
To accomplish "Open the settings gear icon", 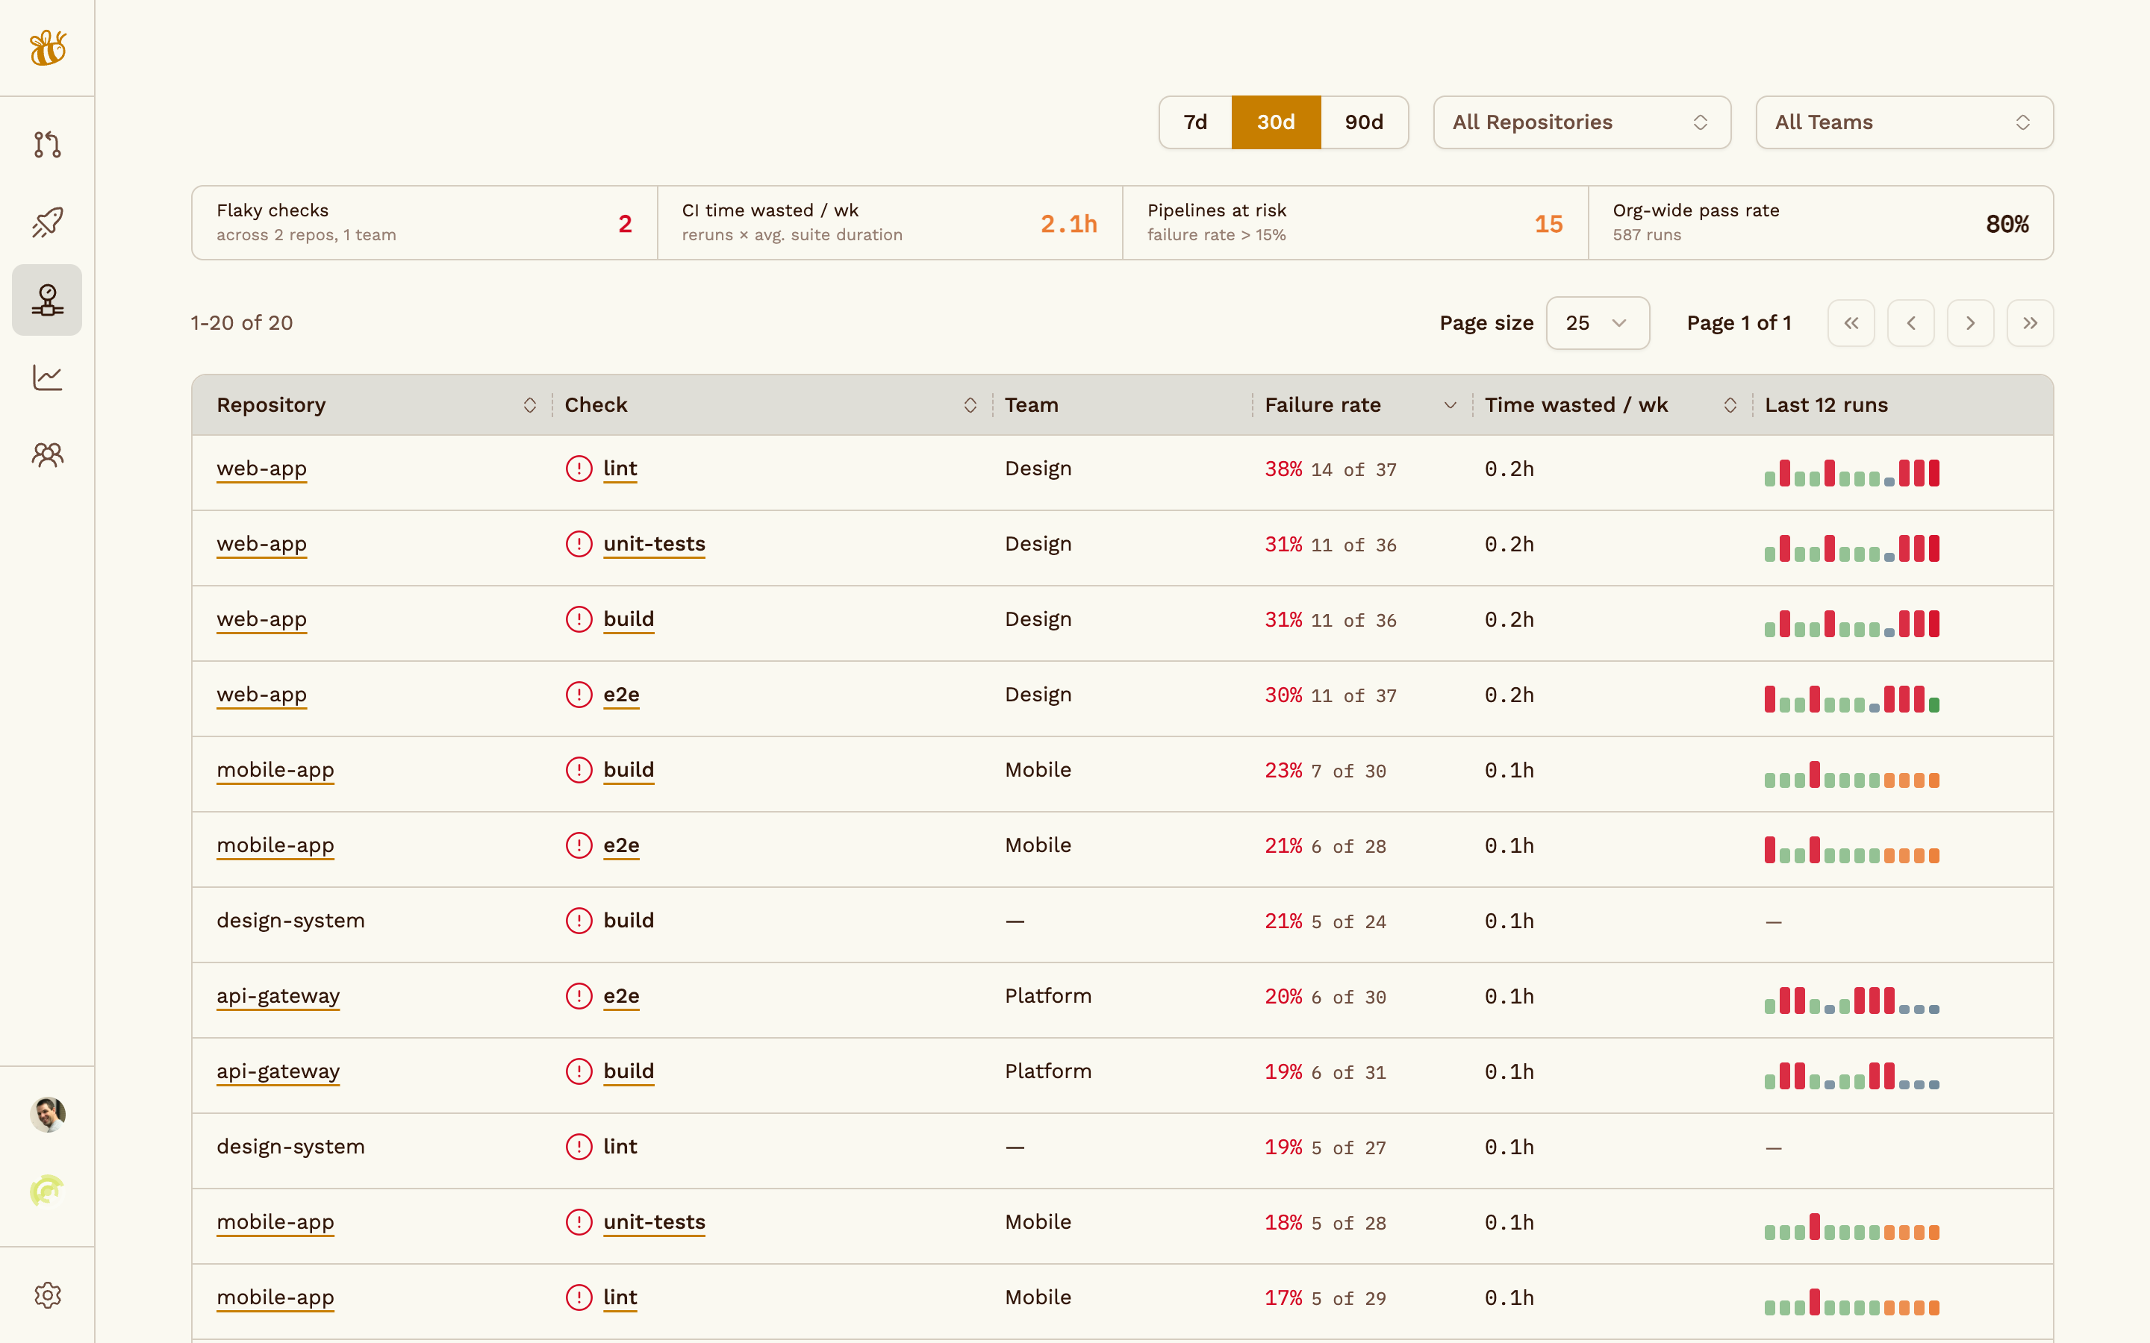I will tap(47, 1295).
